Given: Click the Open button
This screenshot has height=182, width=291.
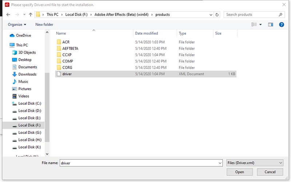Looking at the screenshot, I should (240, 172).
